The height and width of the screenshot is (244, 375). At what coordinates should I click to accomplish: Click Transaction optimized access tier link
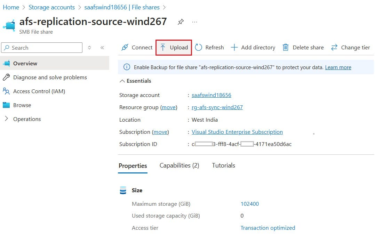pos(268,228)
